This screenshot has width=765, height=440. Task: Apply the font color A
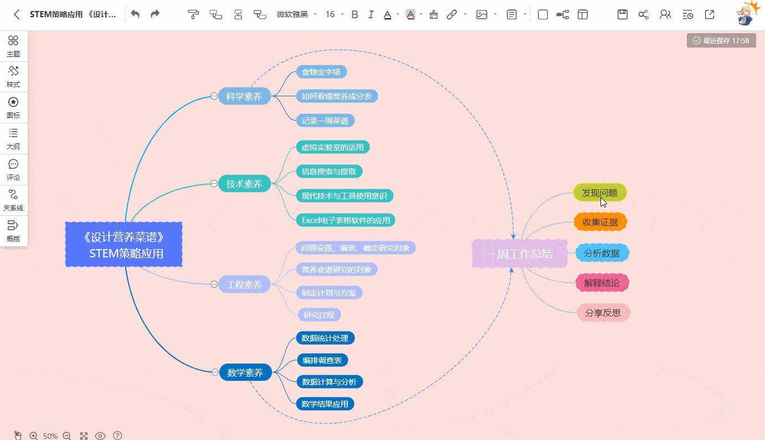point(388,14)
